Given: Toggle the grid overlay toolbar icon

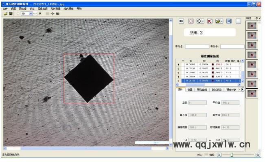Looking at the screenshot, I should click(48, 14).
